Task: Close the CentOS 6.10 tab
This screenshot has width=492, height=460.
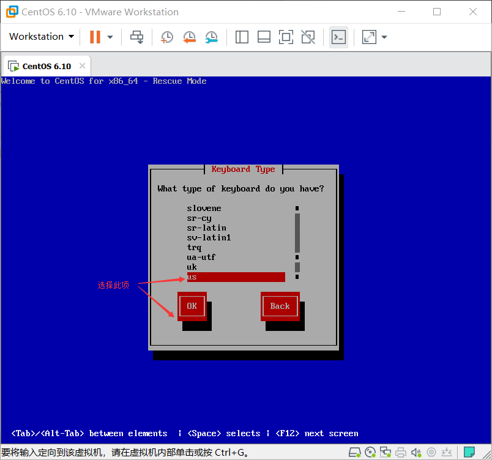Action: coord(82,66)
